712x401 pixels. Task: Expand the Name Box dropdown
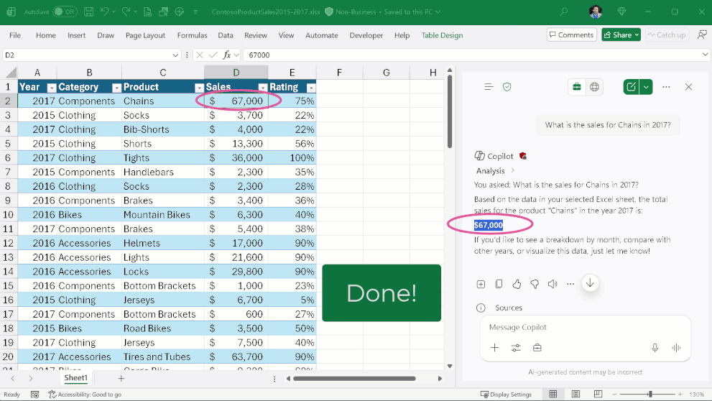coord(175,55)
